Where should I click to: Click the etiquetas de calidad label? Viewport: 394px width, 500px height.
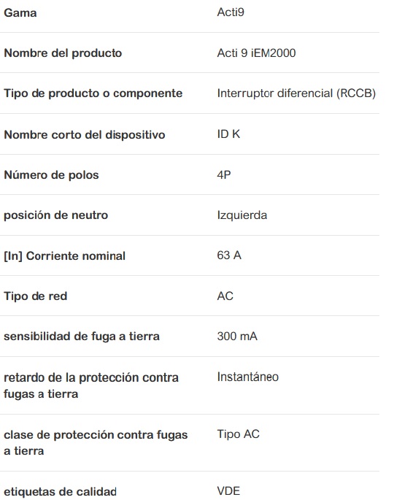pyautogui.click(x=60, y=491)
